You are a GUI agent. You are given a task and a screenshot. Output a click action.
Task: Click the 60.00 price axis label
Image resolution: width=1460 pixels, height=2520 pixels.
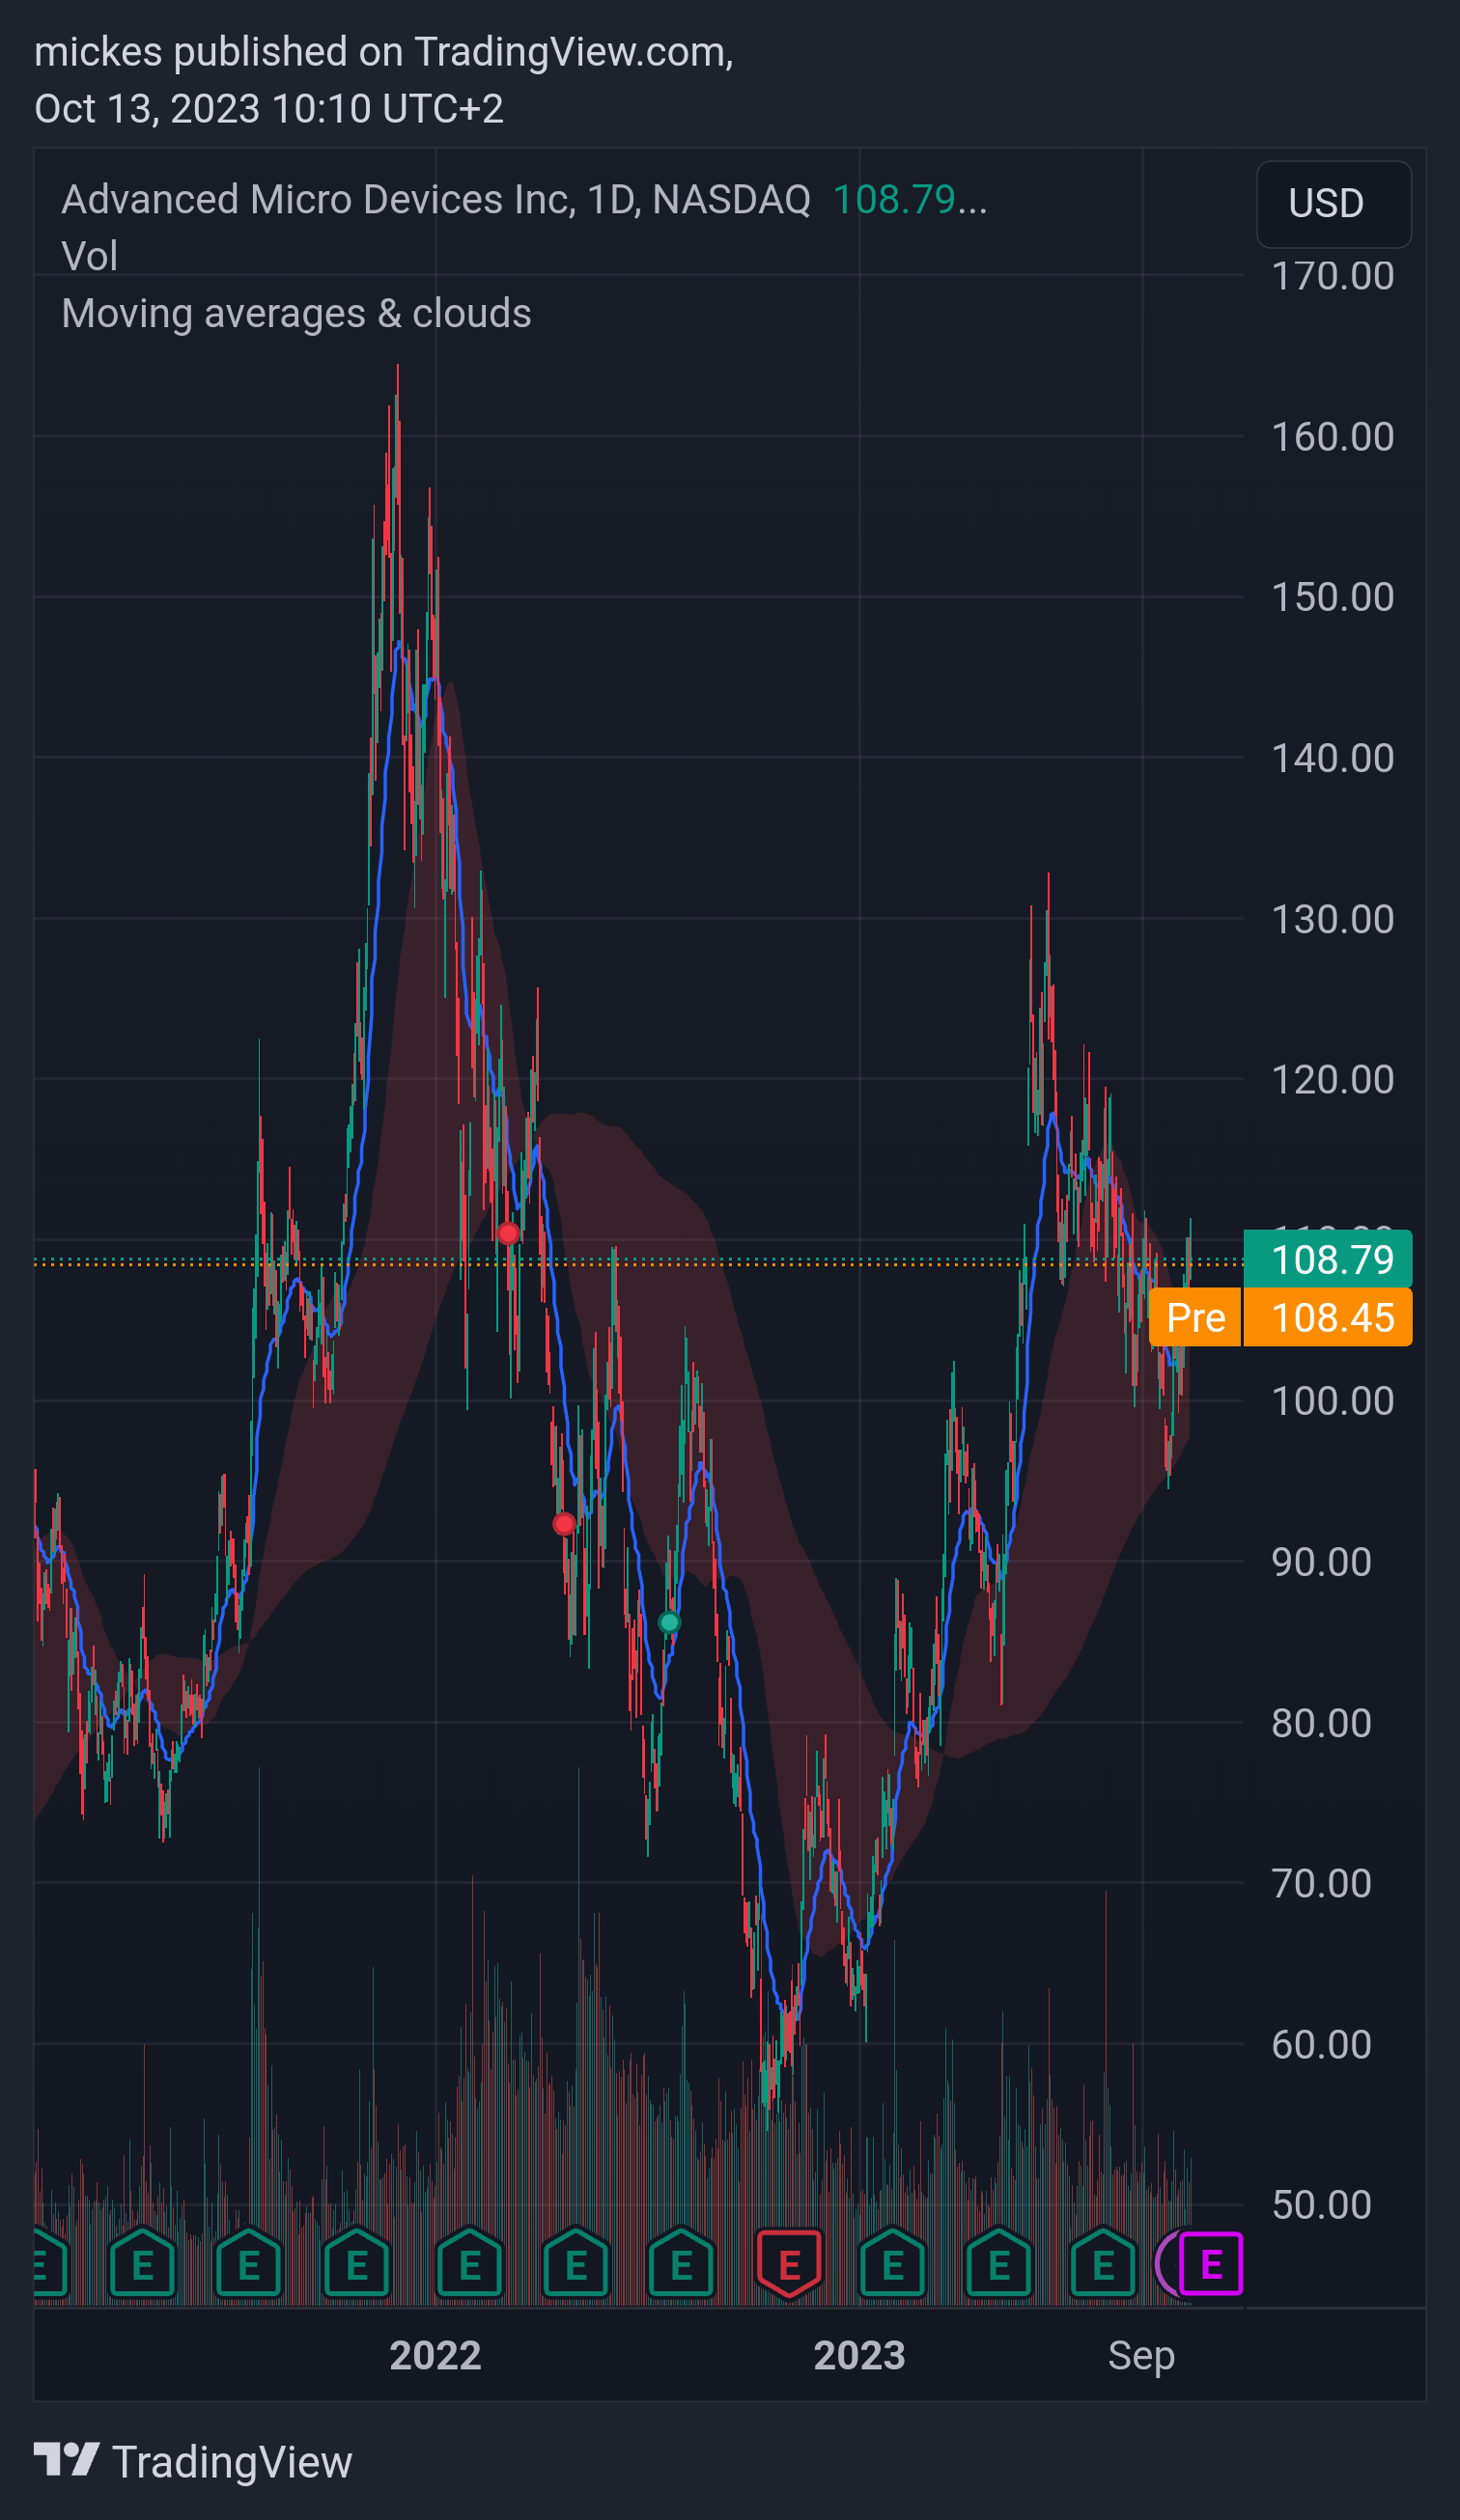[1321, 2044]
